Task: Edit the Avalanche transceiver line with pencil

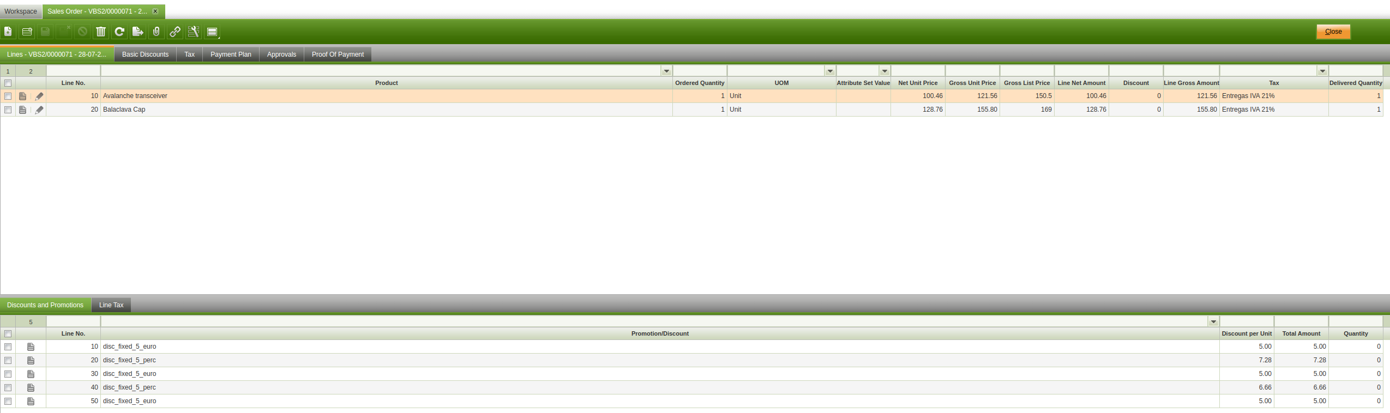Action: pos(39,96)
